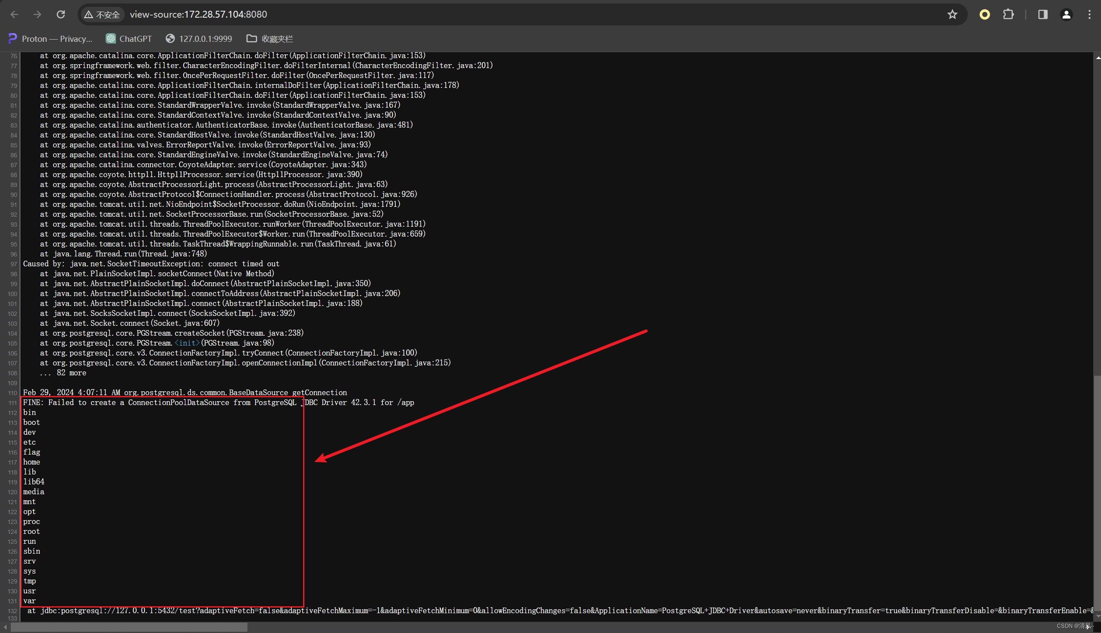This screenshot has height=633, width=1101.
Task: Click the CharacterEncodingFilter.doFilterInternal line
Action: coord(266,65)
